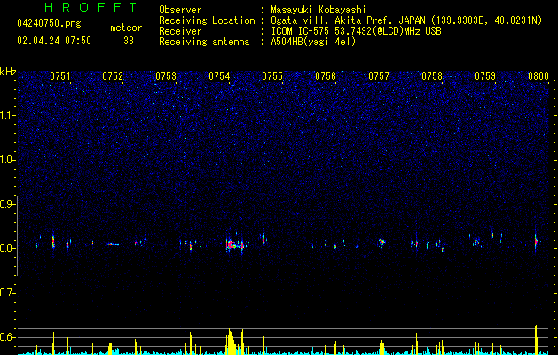Image resolution: width=558 pixels, height=355 pixels.
Task: Click the Receiving antenna label
Action: coord(204,42)
